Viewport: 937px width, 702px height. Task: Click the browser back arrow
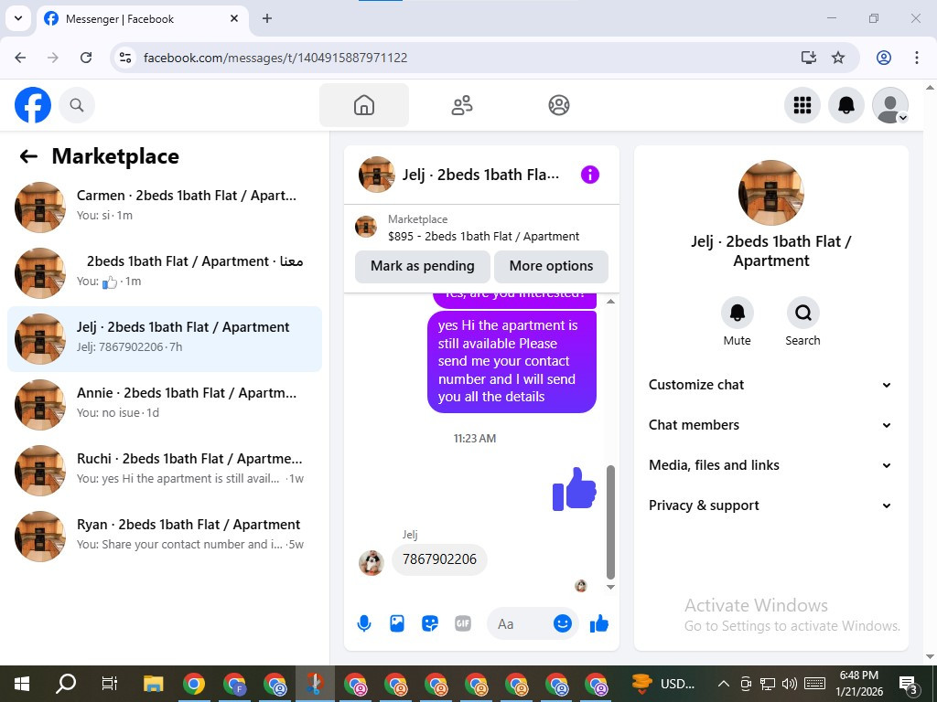[x=20, y=58]
